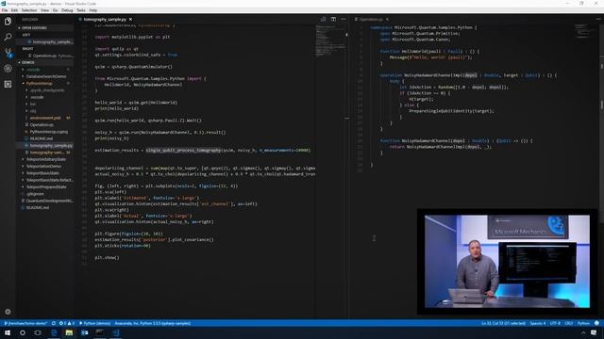Screen dimensions: 604x339
Task: Click the git branch indicator in status bar
Action: 25,323
